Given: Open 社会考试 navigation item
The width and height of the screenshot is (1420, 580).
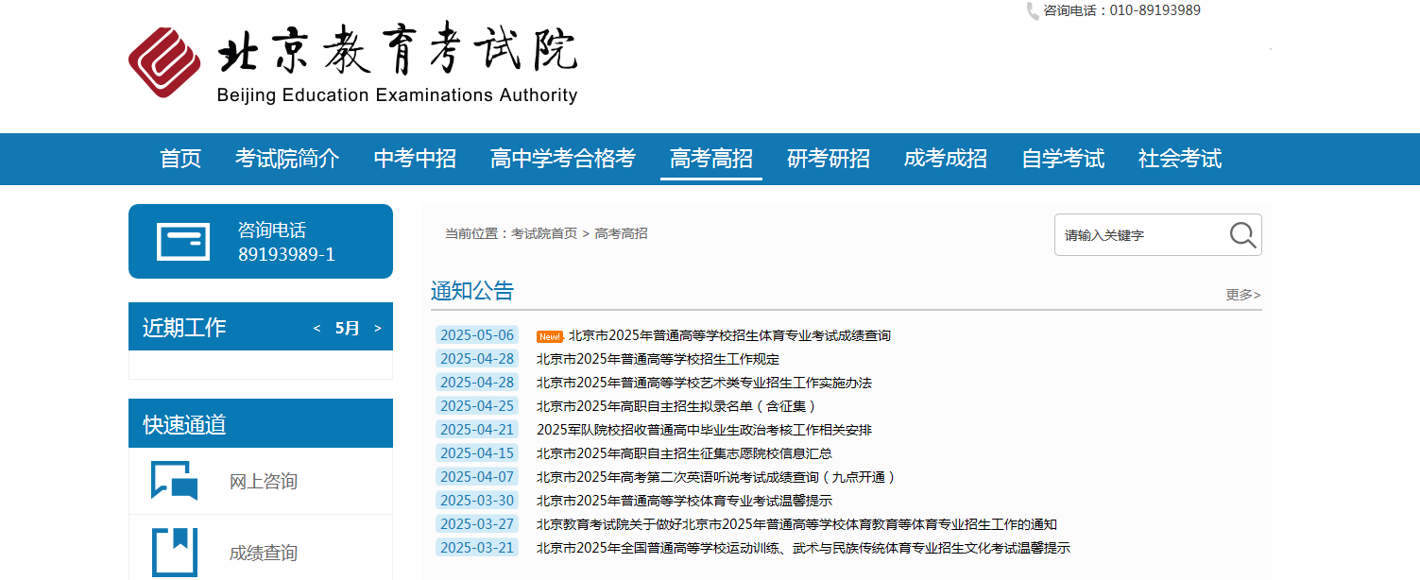Looking at the screenshot, I should [x=1180, y=159].
